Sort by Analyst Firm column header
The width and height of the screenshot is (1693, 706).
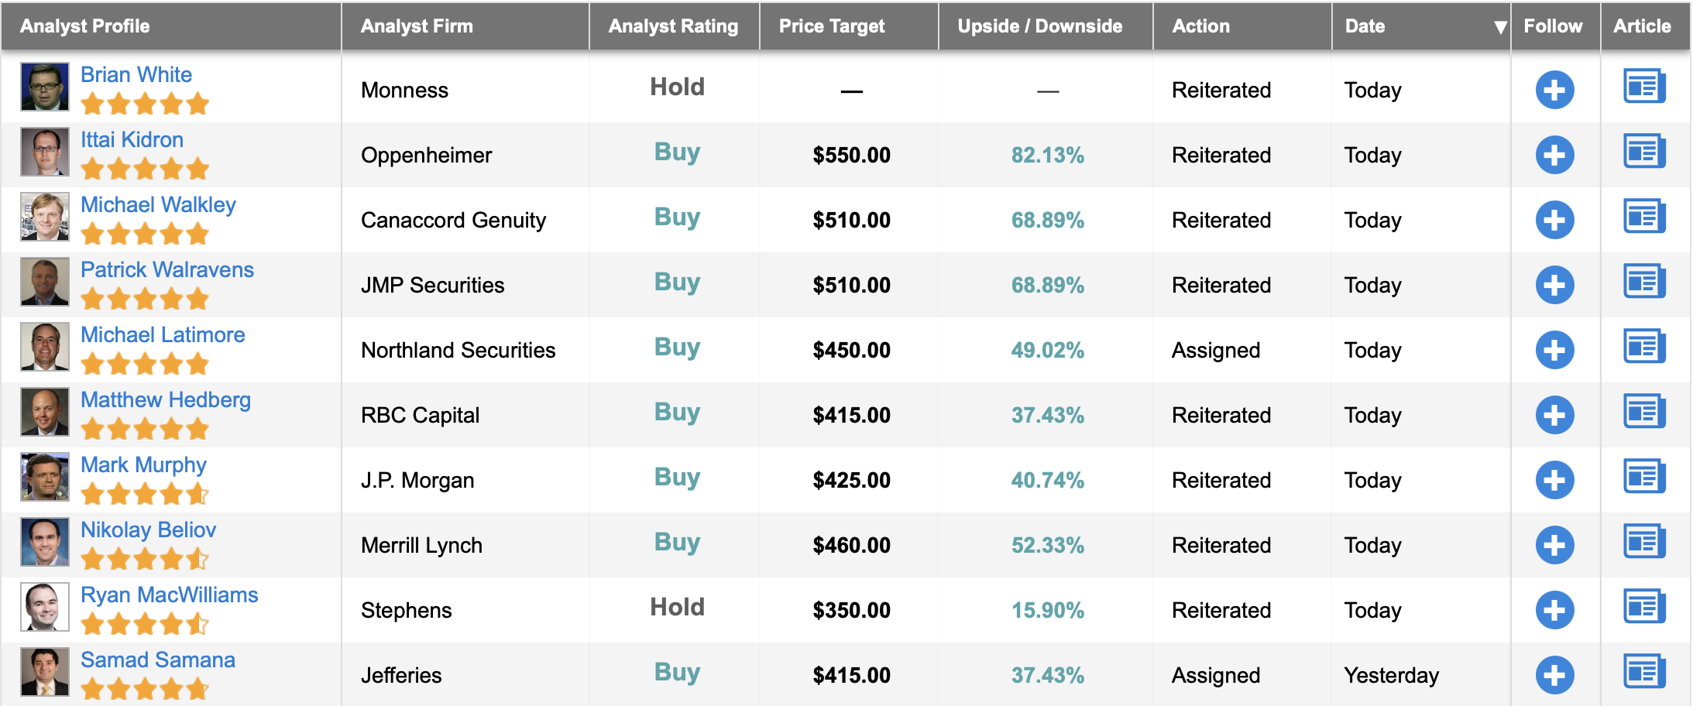pos(417,26)
